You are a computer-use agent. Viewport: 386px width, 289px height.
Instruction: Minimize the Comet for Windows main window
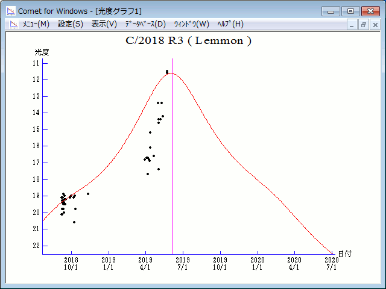point(331,11)
